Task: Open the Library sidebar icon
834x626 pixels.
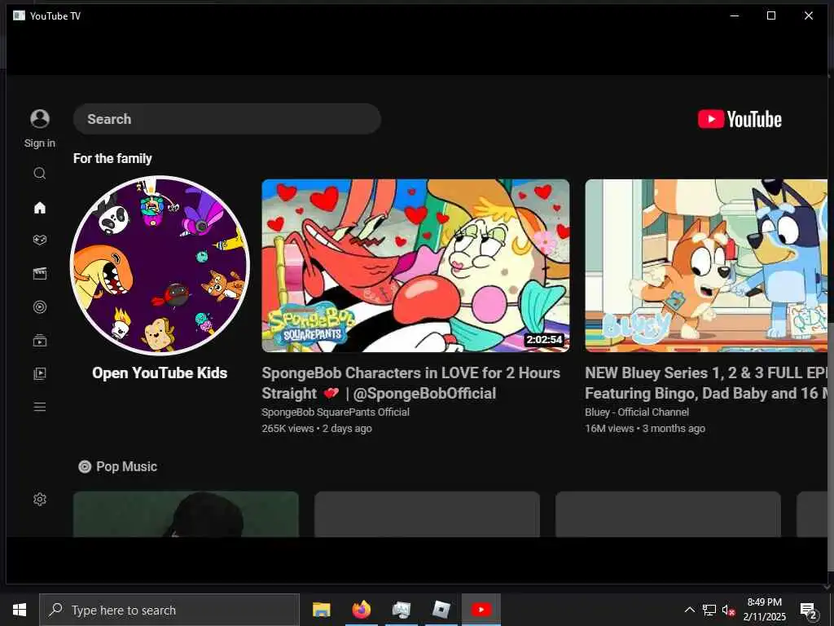Action: coord(40,373)
